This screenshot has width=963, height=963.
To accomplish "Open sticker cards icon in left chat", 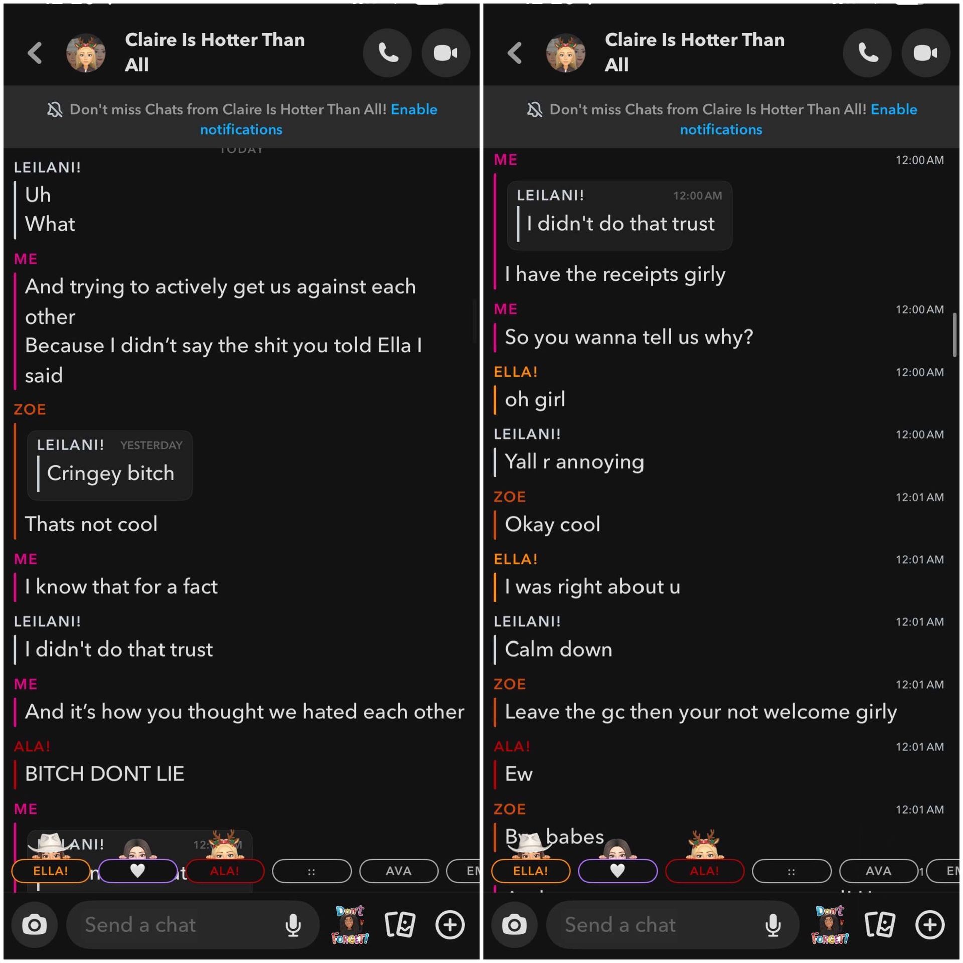I will [x=400, y=924].
